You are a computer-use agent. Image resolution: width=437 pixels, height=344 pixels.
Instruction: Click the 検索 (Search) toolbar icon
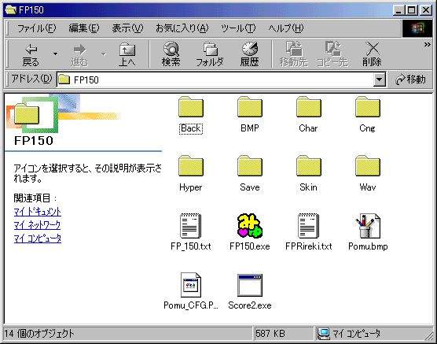pos(171,54)
